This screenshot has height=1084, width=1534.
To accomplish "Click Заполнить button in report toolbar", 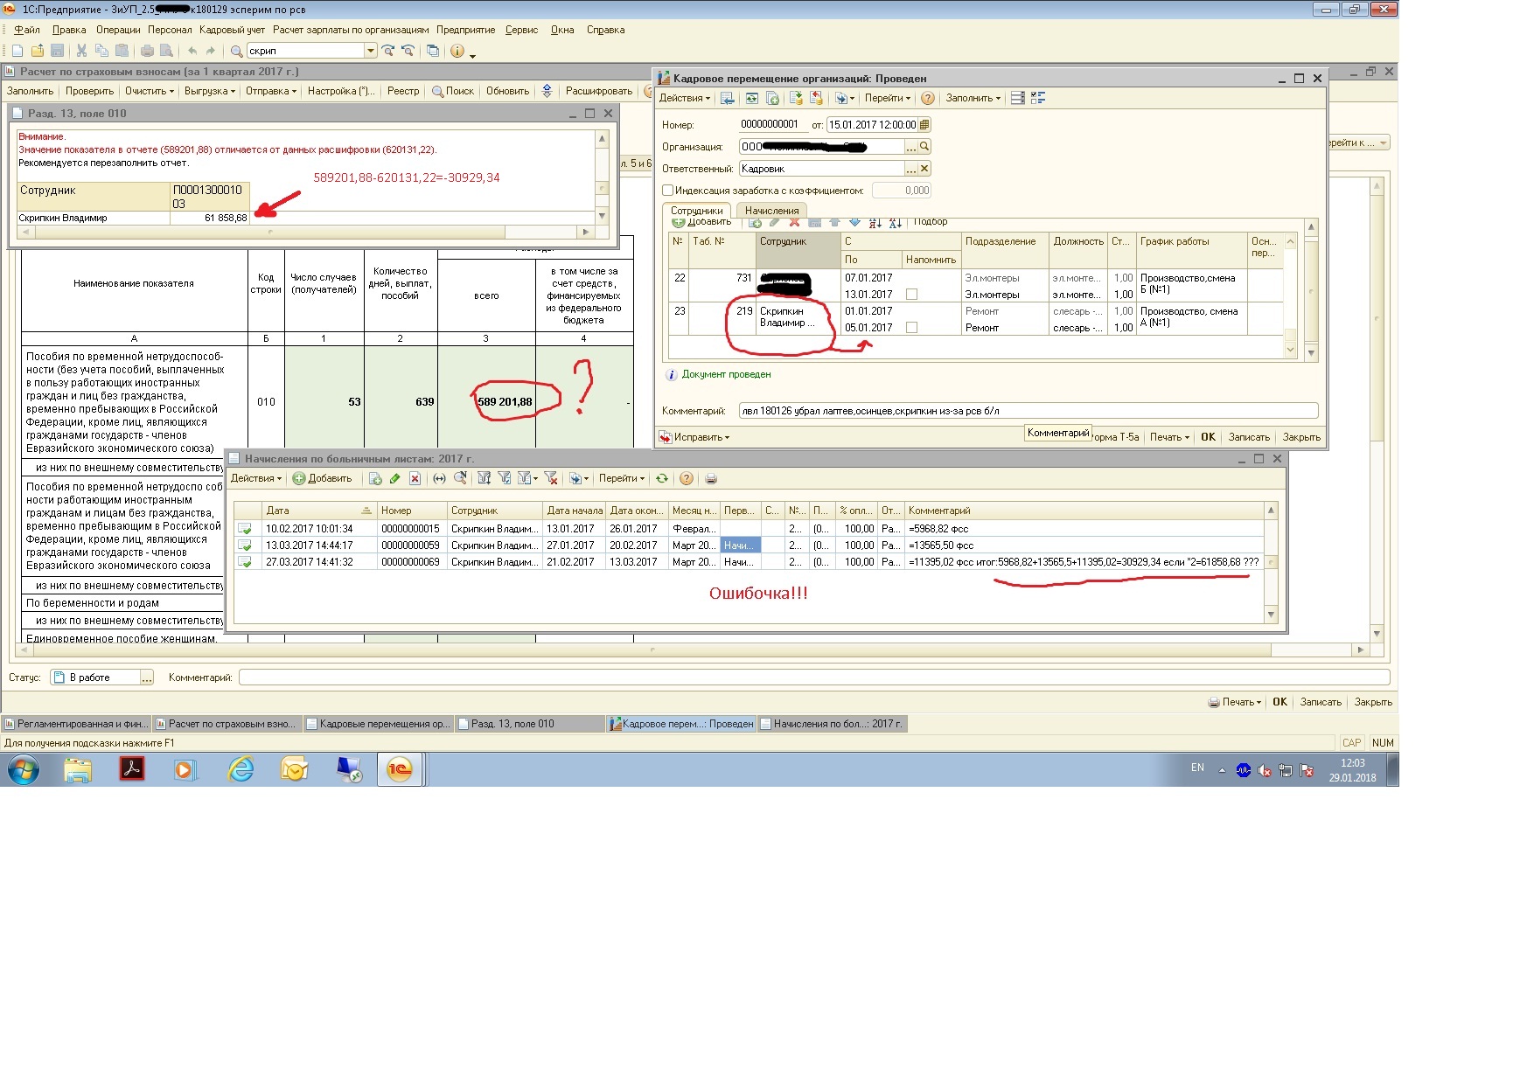I will pyautogui.click(x=30, y=91).
